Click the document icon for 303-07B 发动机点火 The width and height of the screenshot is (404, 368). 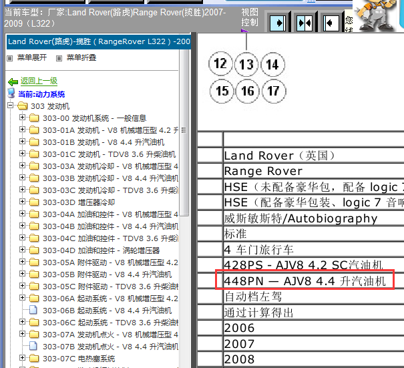(33, 346)
